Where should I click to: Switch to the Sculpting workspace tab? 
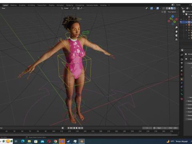22,5
